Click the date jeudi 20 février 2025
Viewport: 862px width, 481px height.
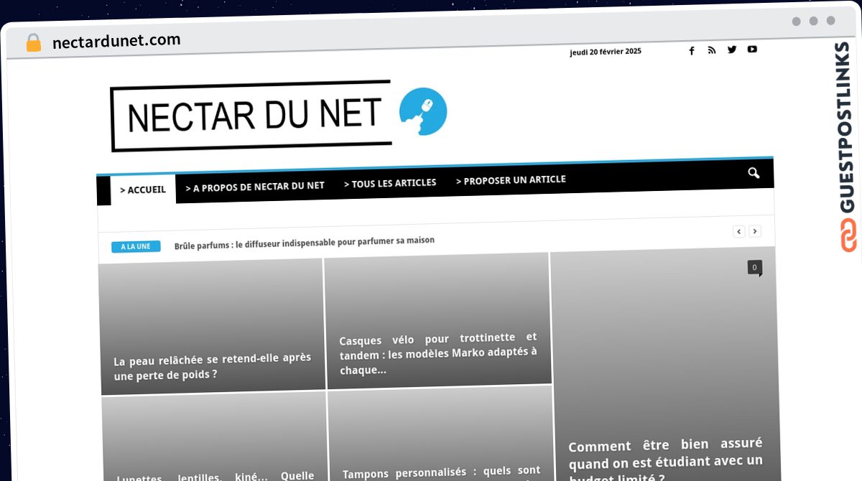(x=606, y=52)
